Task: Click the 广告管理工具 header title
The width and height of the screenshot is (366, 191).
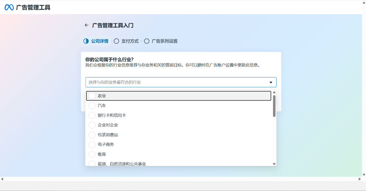Action: click(33, 7)
